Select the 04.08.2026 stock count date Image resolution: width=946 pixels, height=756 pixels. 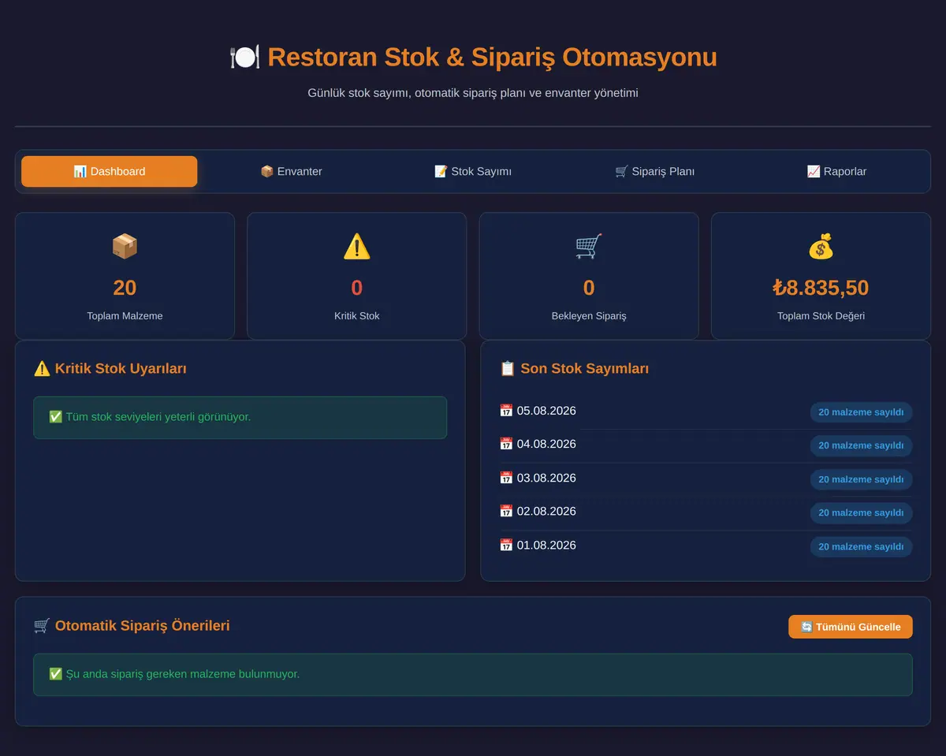click(546, 444)
